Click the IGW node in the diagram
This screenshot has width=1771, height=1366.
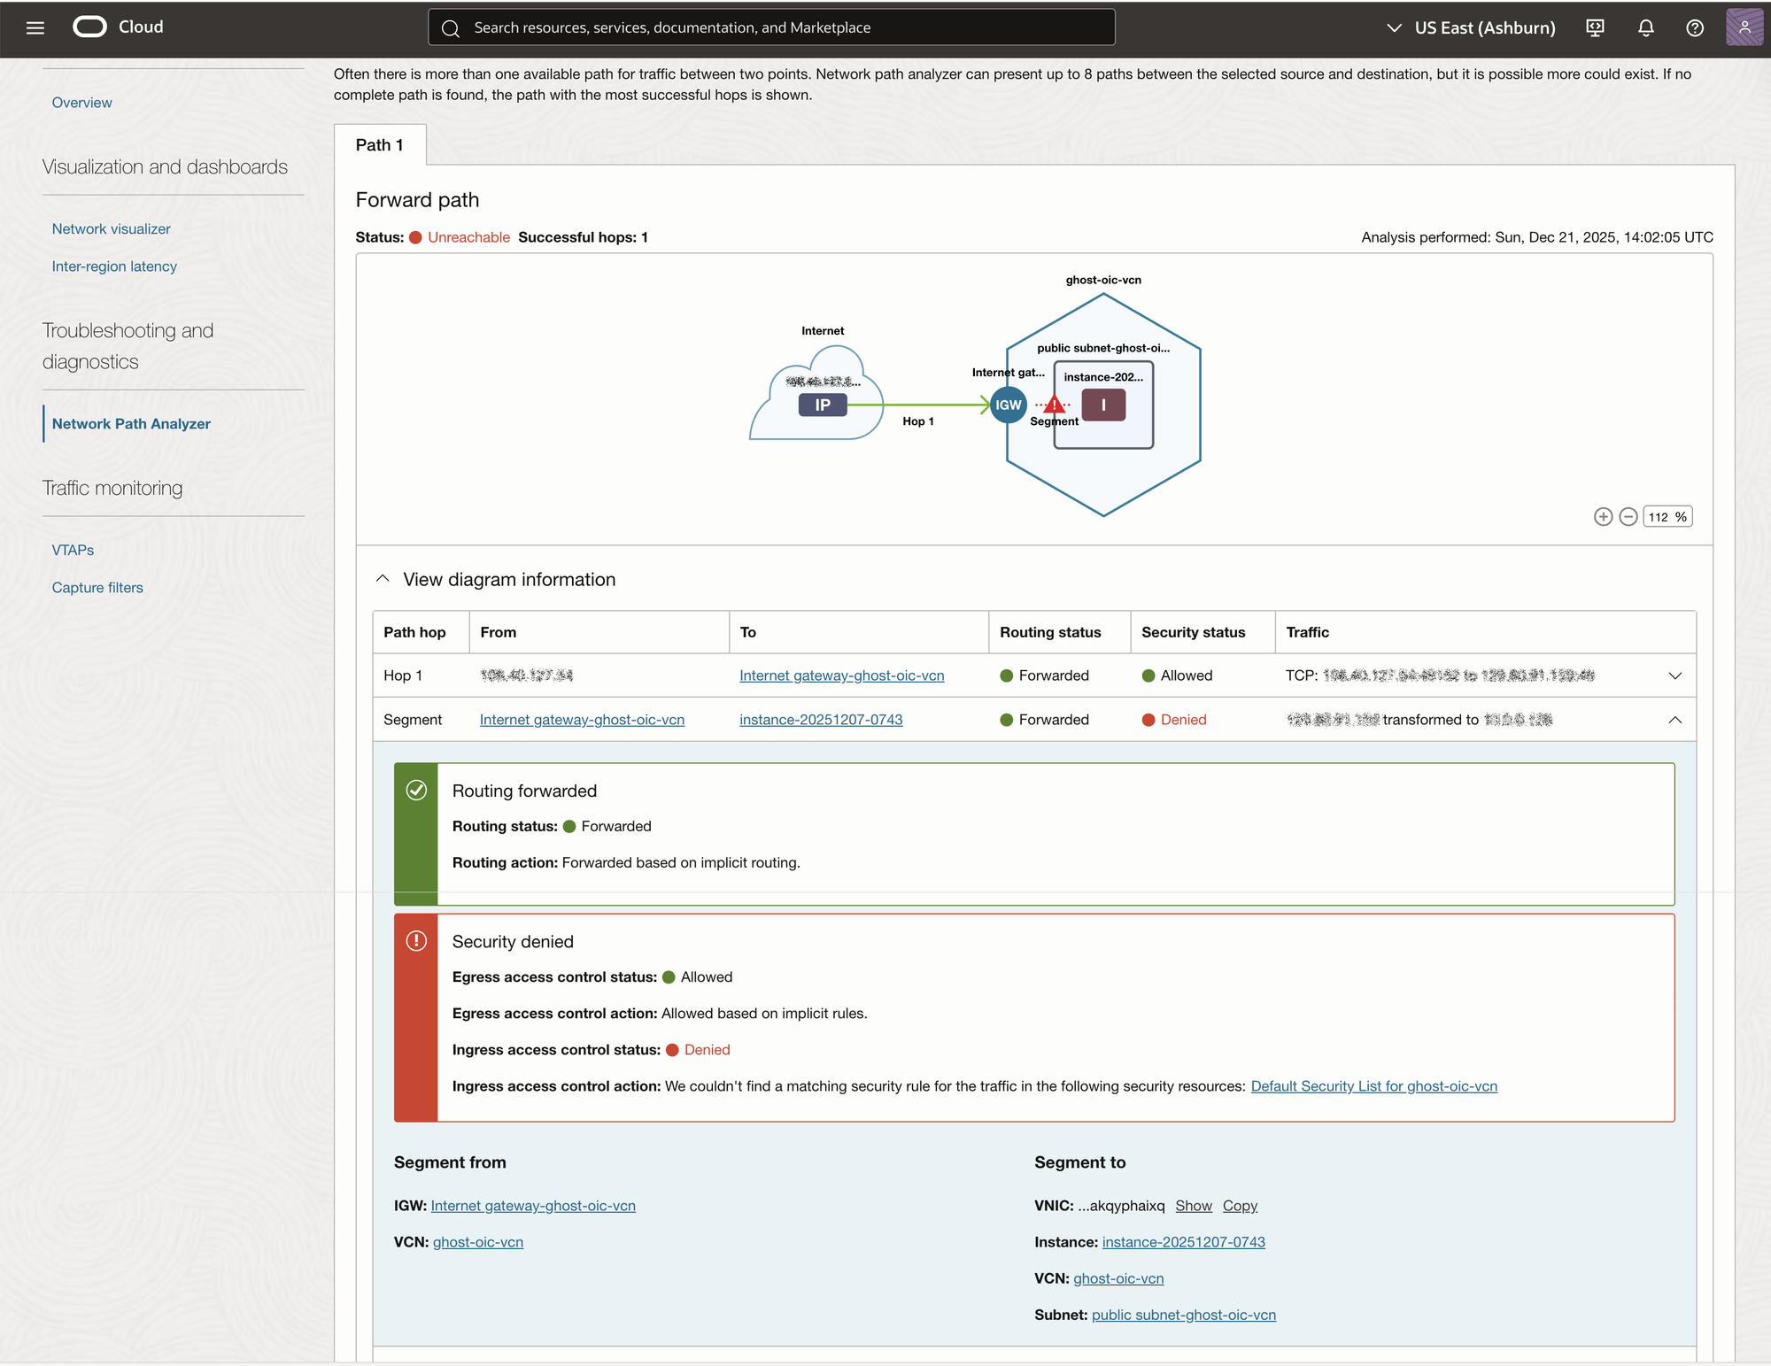point(1008,405)
